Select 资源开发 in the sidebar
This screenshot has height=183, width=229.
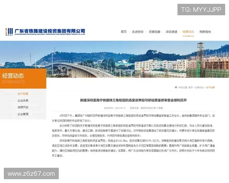pyautogui.click(x=23, y=107)
